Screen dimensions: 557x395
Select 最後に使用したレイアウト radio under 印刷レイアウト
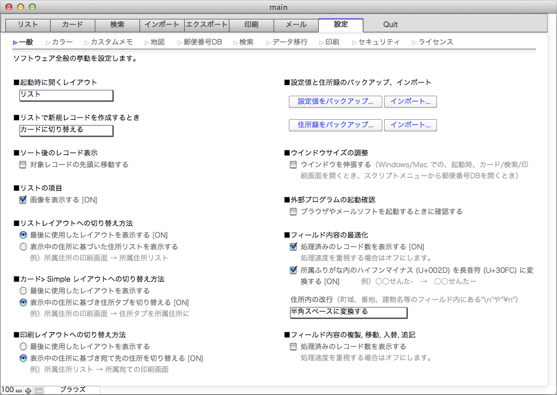click(x=23, y=347)
